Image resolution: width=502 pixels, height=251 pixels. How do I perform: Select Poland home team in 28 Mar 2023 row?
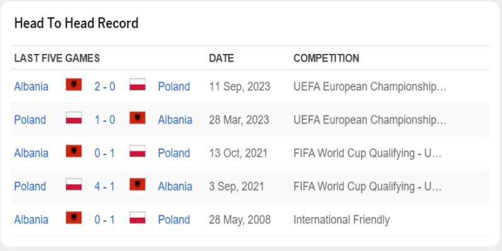[x=30, y=120]
